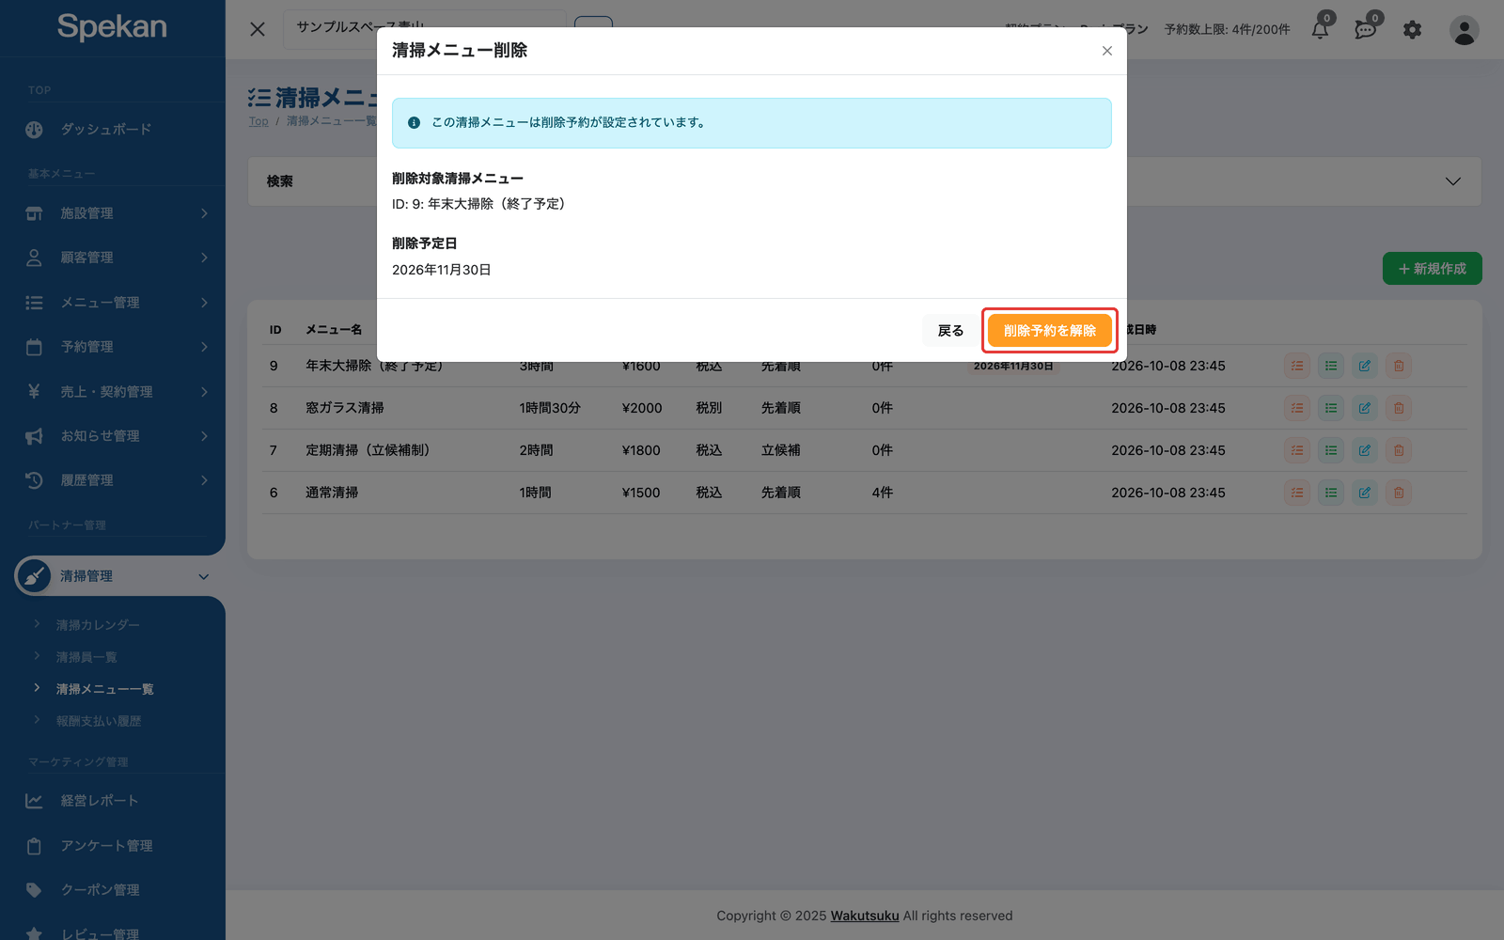The height and width of the screenshot is (940, 1504).
Task: Click the blue edit icon in the 年末大掃除 row
Action: tap(1365, 366)
